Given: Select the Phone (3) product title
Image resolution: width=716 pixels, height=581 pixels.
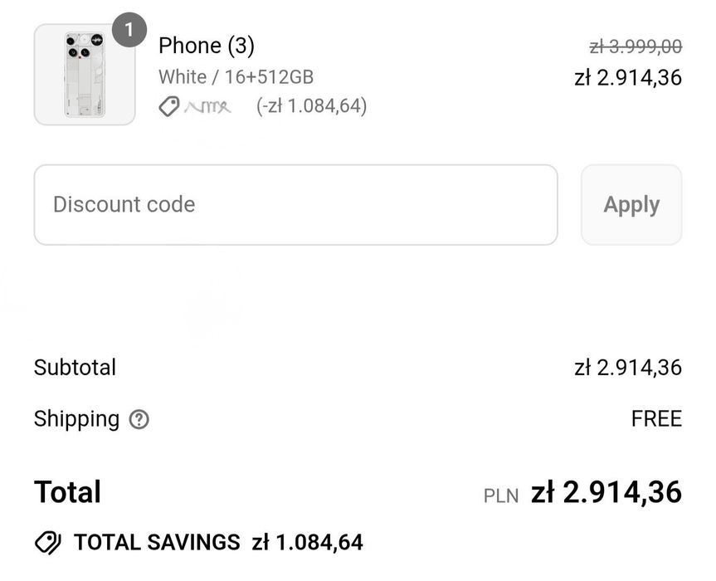Looking at the screenshot, I should (x=206, y=46).
